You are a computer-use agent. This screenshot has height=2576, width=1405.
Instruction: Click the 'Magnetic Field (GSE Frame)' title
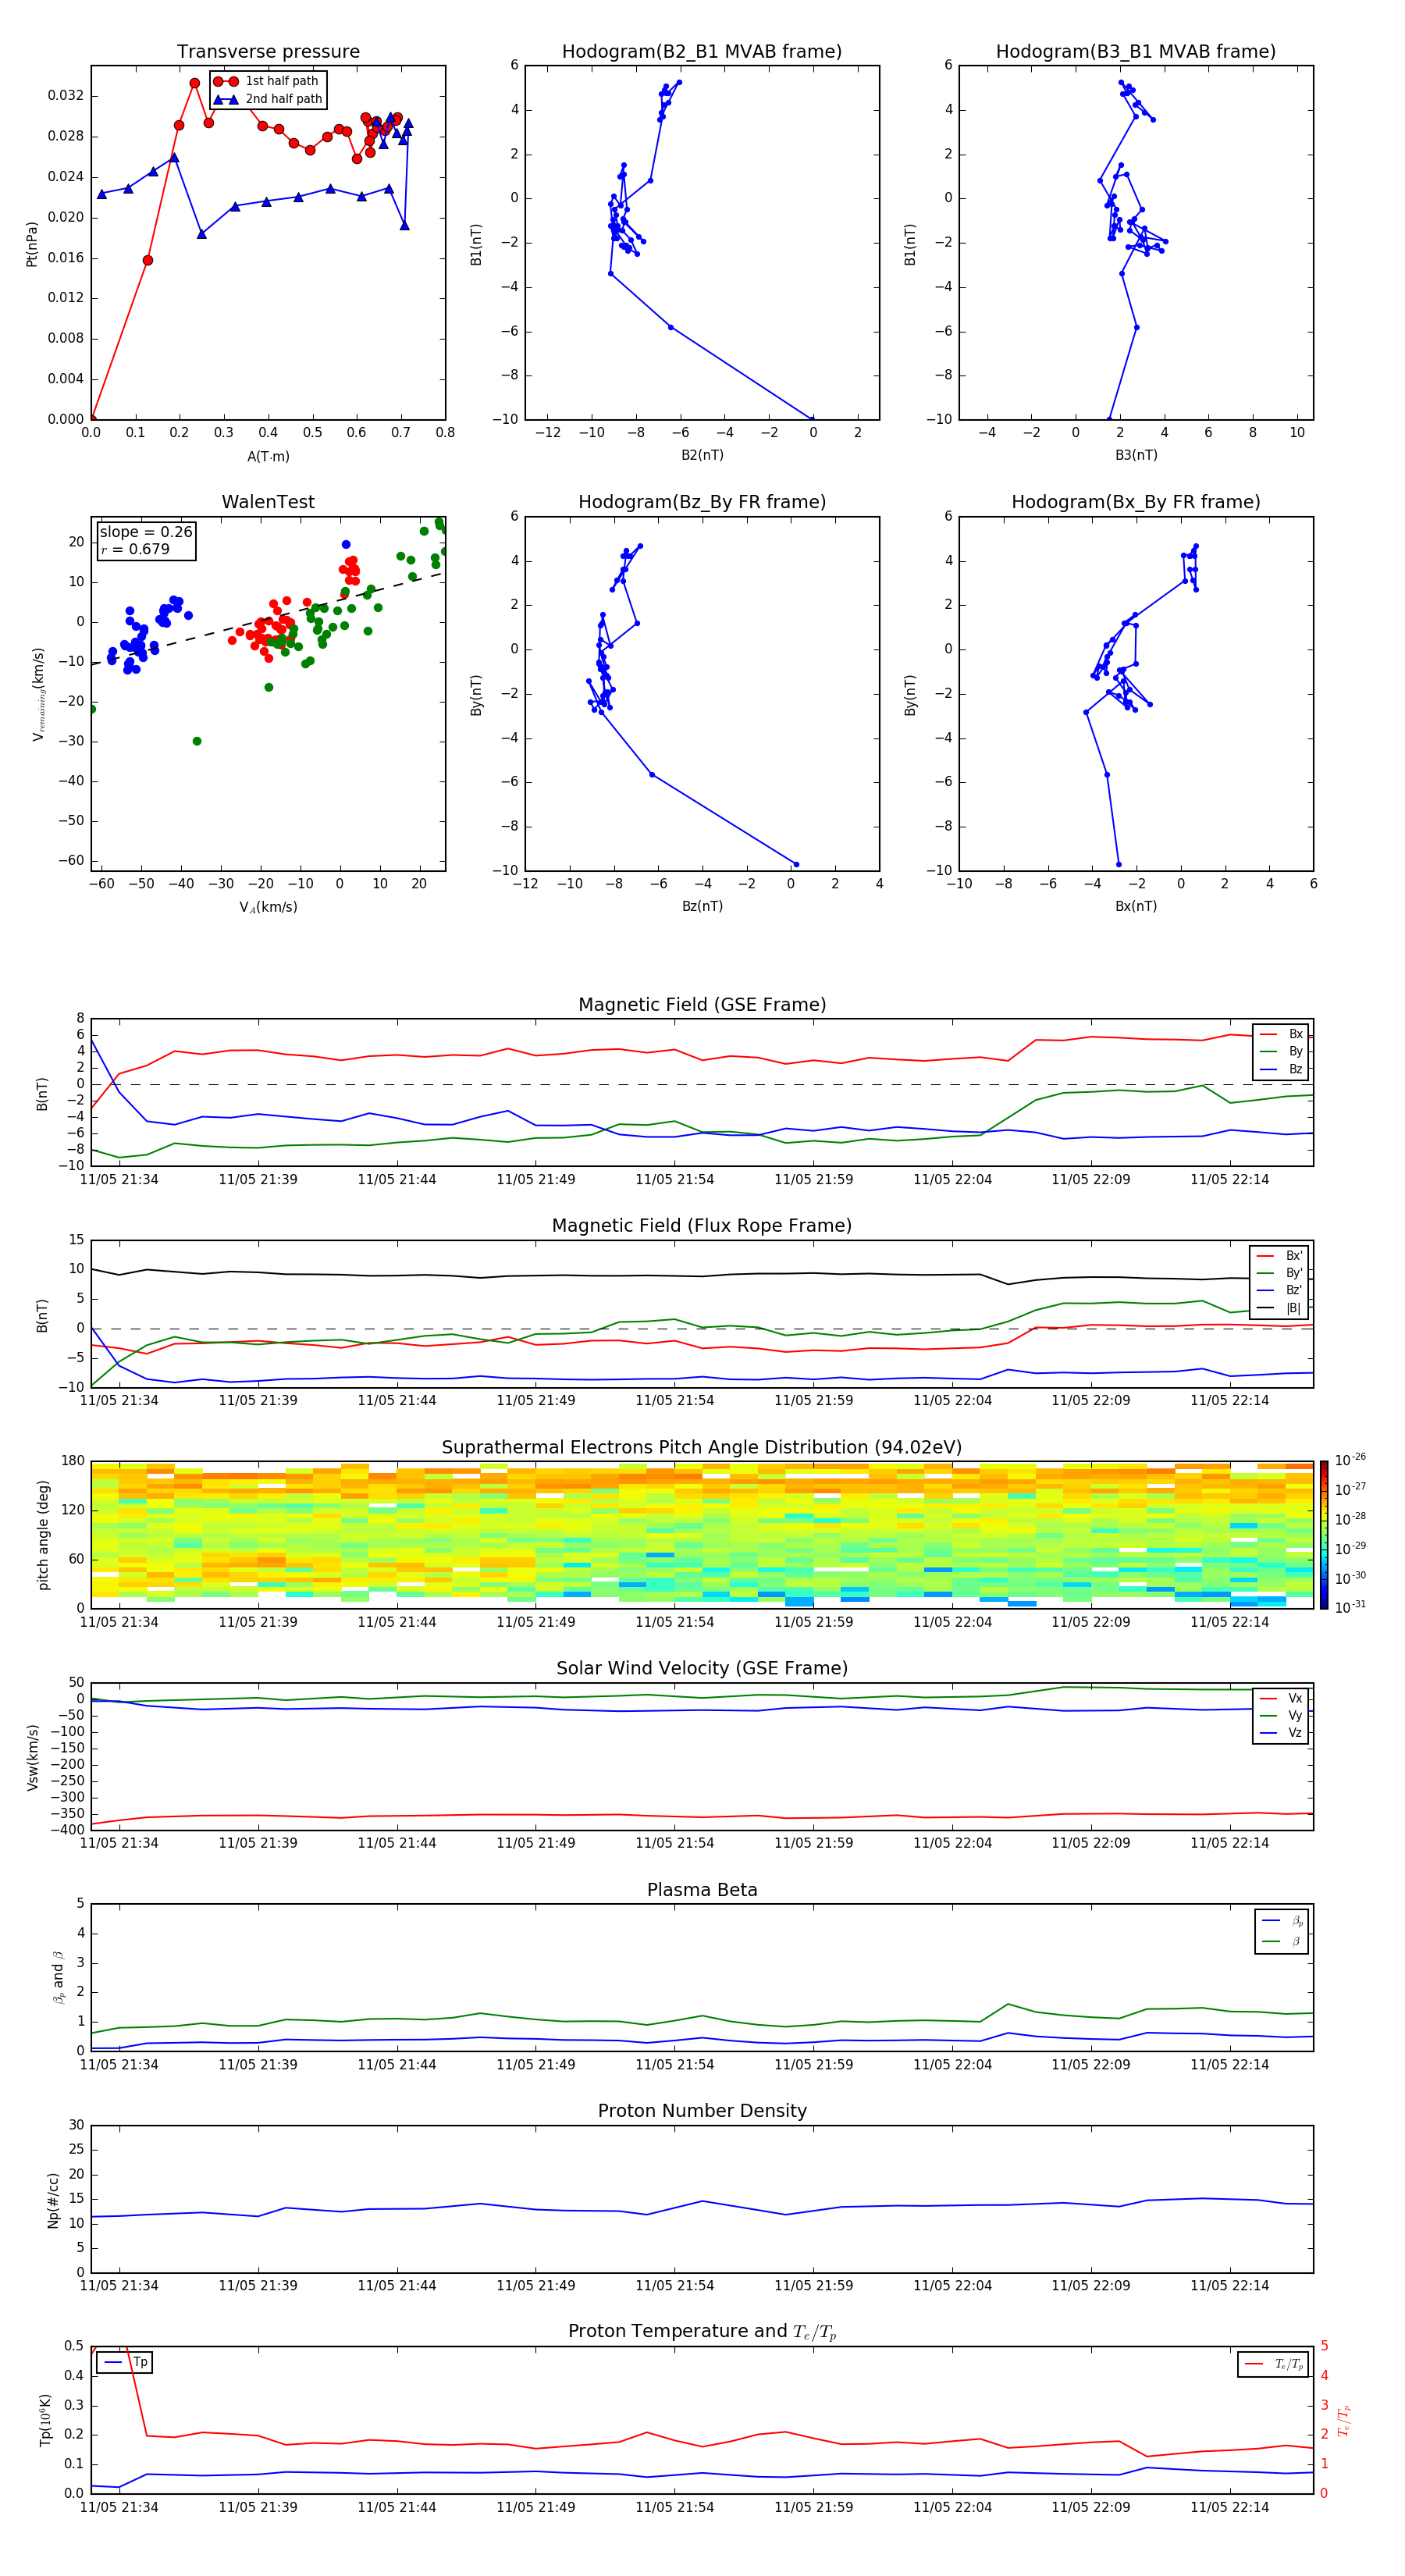tap(702, 1005)
